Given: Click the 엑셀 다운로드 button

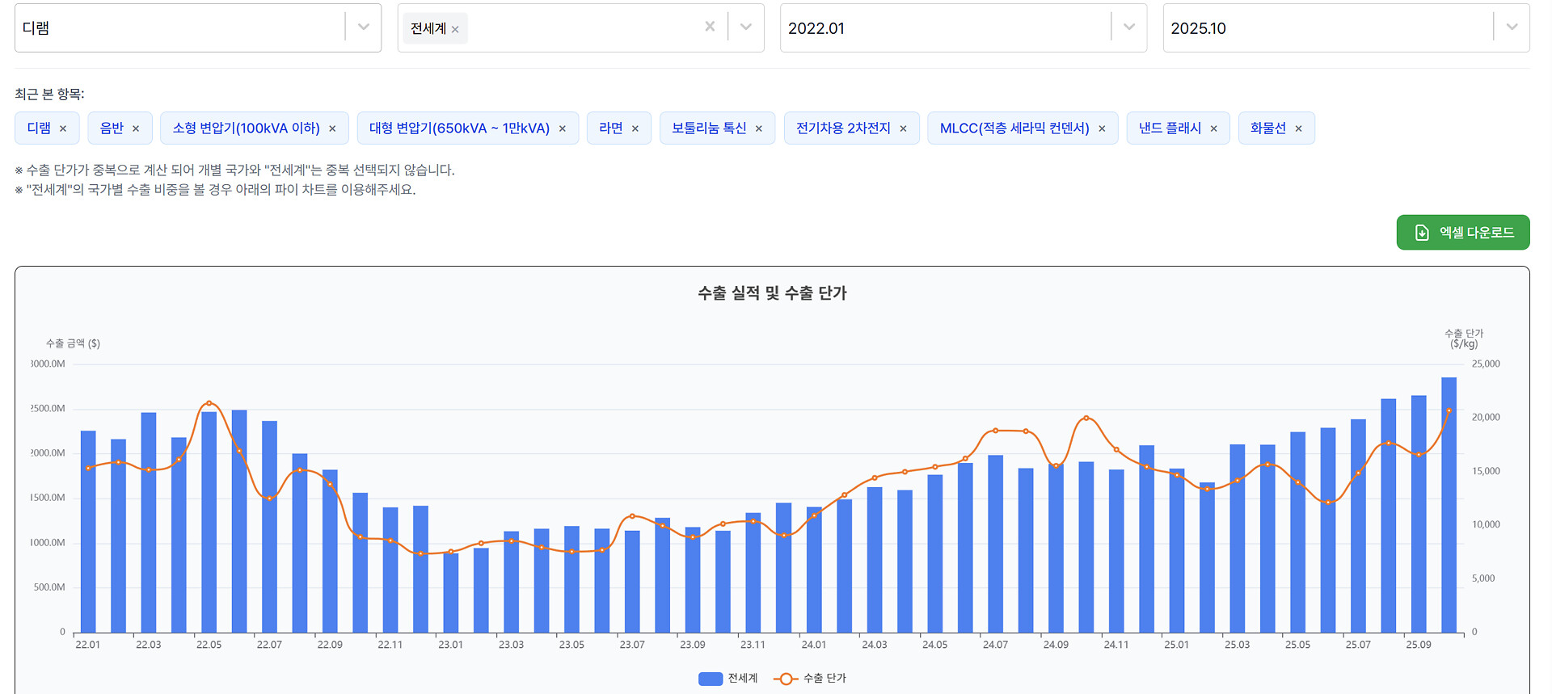Looking at the screenshot, I should point(1462,233).
